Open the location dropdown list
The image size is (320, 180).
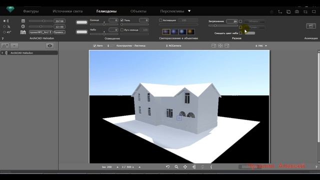tap(40, 32)
